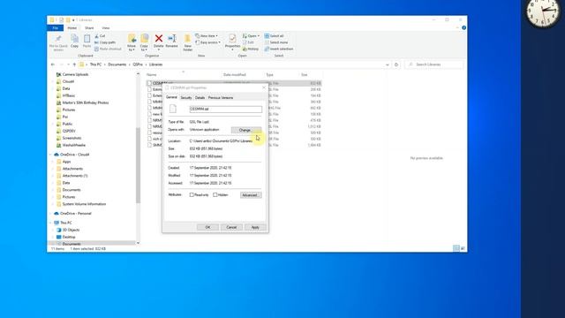Click the OK button in Properties

pyautogui.click(x=207, y=227)
